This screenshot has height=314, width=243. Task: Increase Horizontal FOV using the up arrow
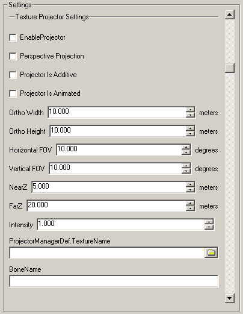click(186, 147)
